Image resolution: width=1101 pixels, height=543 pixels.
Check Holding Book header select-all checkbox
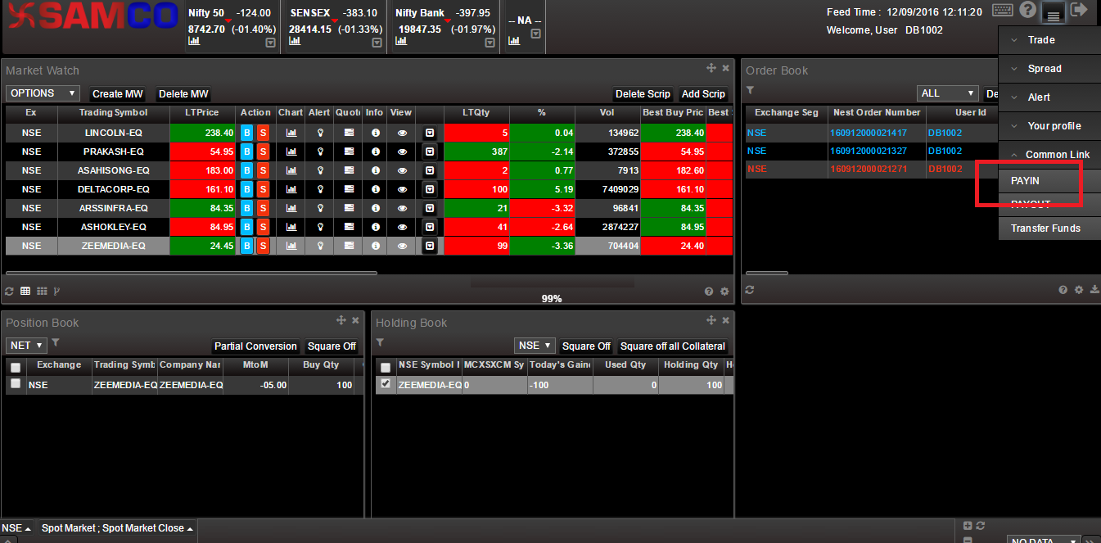386,368
